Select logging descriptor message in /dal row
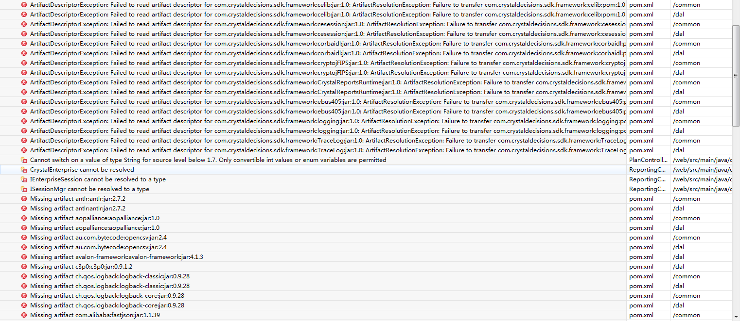 coord(328,131)
